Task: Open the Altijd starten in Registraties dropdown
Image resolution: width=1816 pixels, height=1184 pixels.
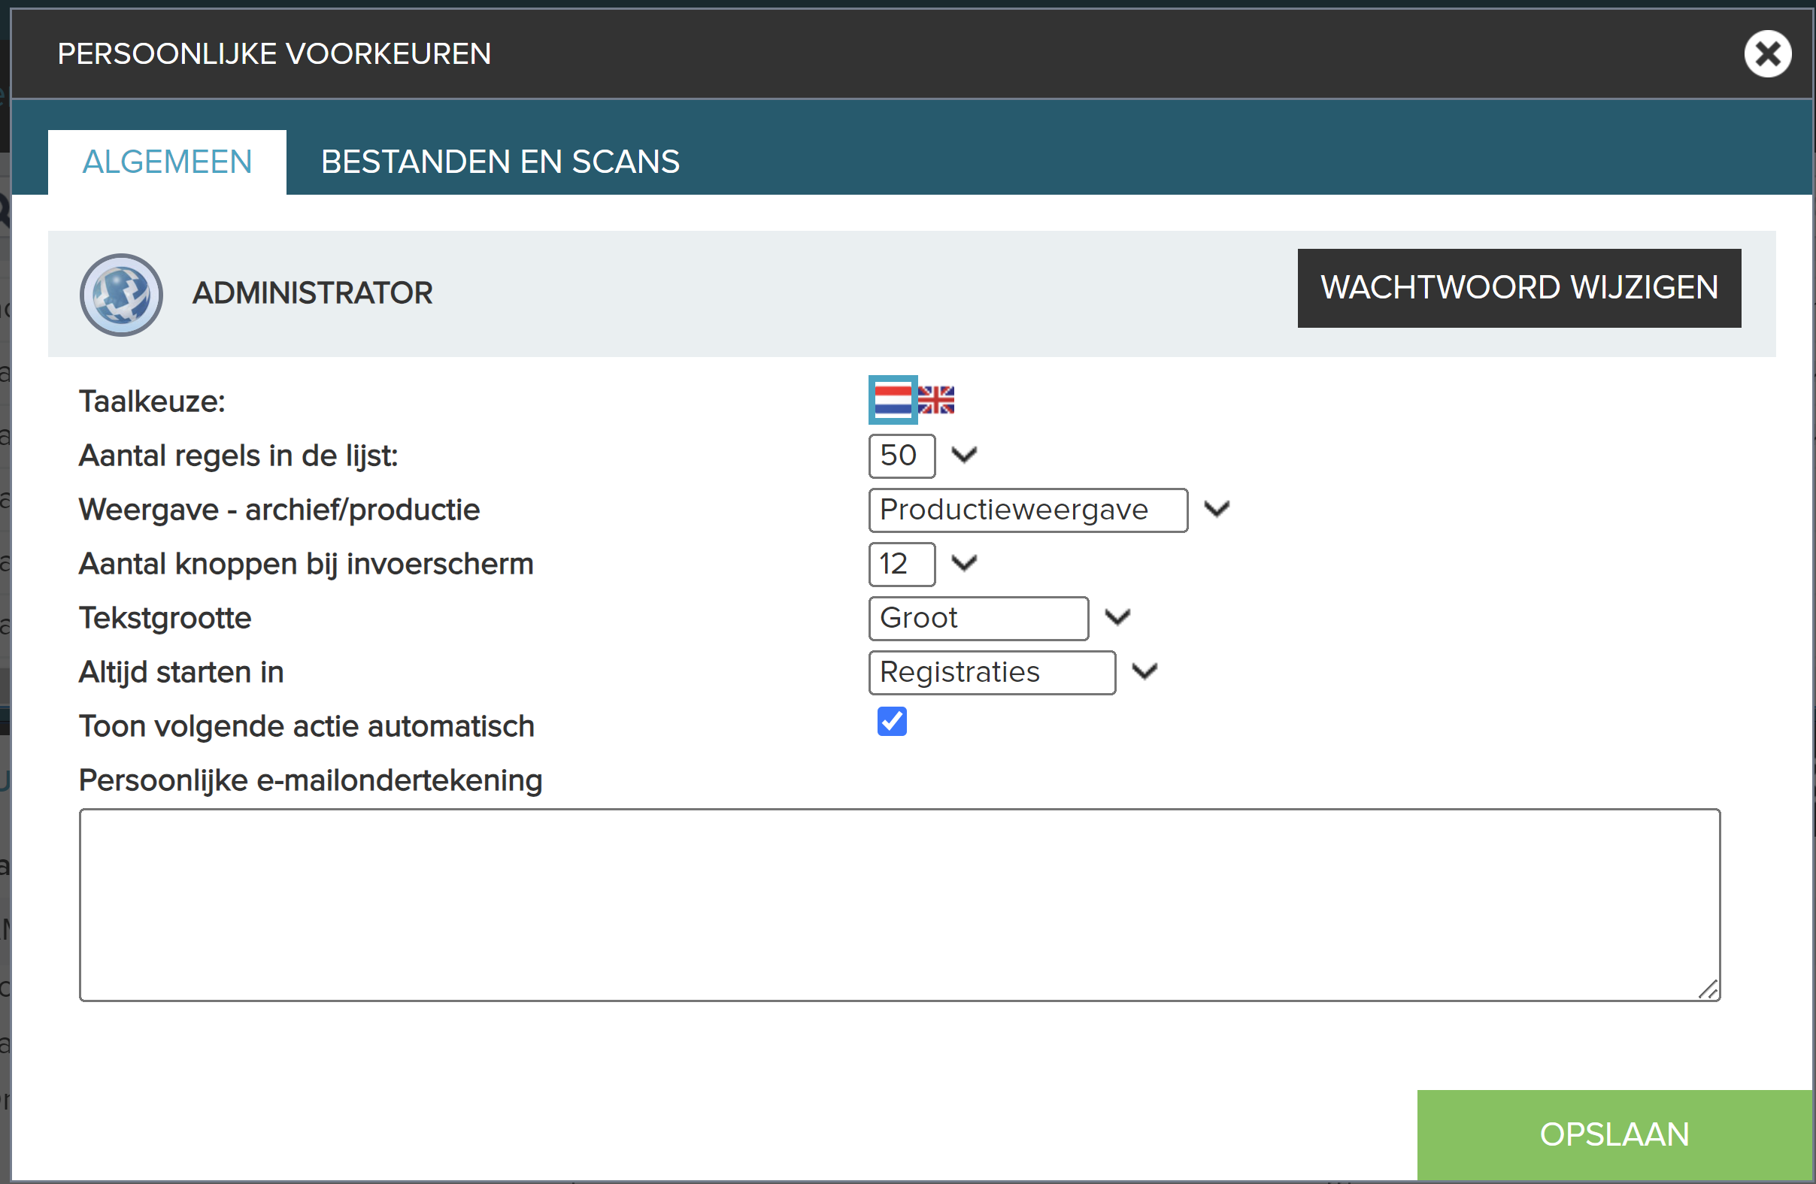Action: [1014, 672]
